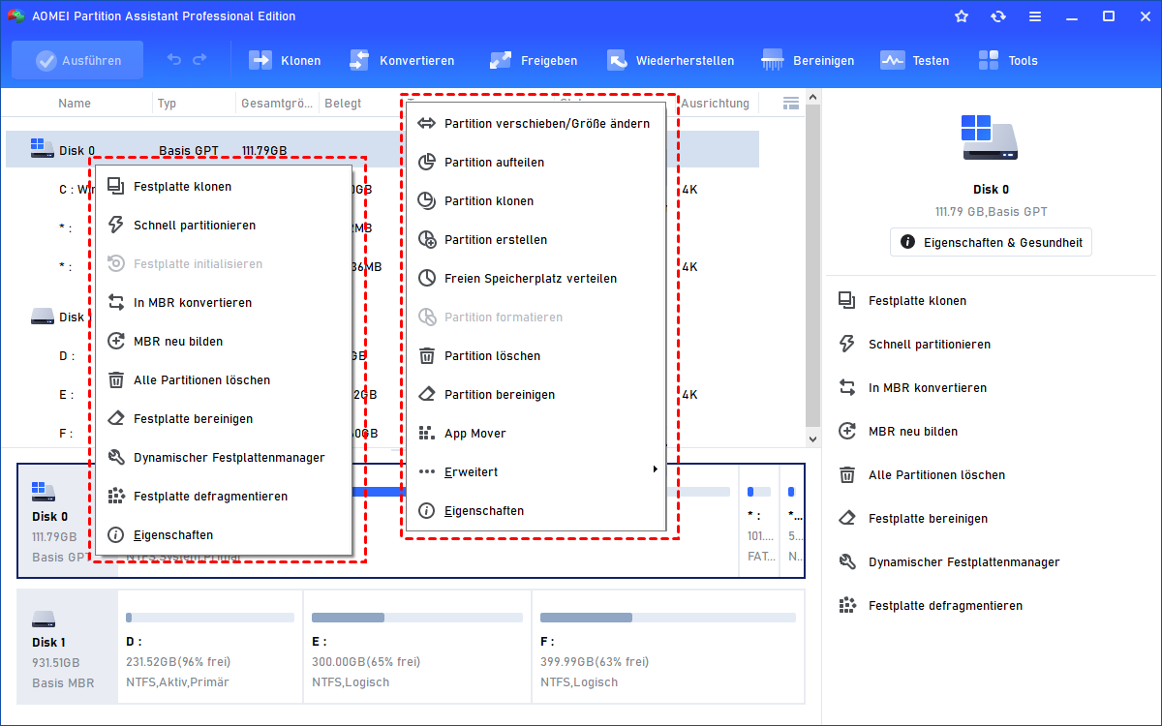Open the hamburger menu in title bar
Screen dimensions: 1162x726
pos(1035,16)
